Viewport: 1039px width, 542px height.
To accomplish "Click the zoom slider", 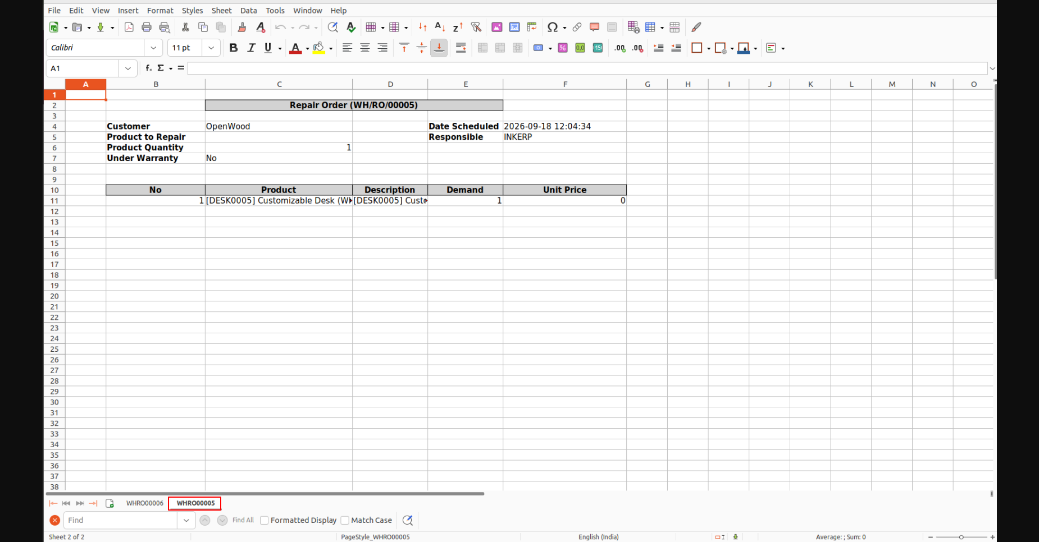I will tap(961, 537).
